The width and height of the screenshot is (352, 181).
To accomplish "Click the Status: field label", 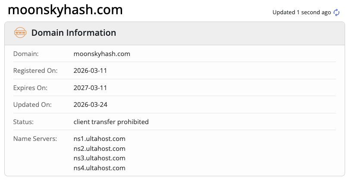I will point(23,122).
